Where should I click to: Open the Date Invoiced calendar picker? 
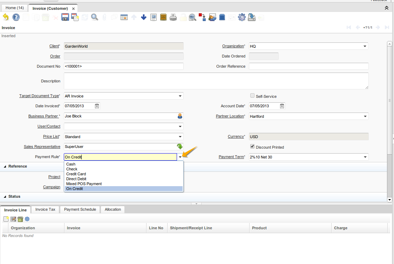point(97,106)
